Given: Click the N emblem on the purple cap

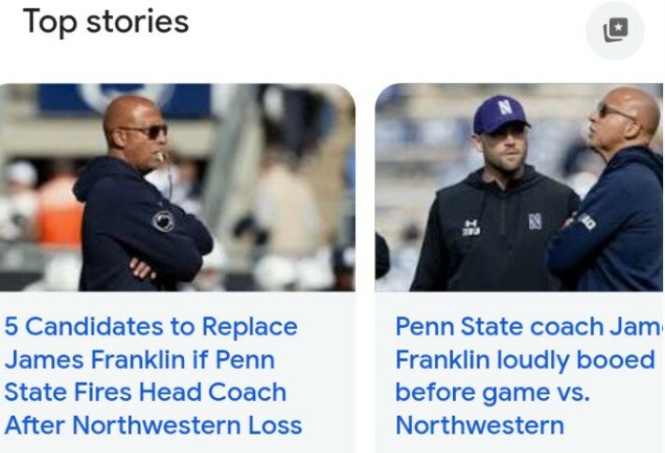Looking at the screenshot, I should click(x=504, y=107).
